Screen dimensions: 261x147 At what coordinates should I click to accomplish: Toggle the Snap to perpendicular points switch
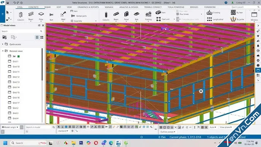(179, 127)
